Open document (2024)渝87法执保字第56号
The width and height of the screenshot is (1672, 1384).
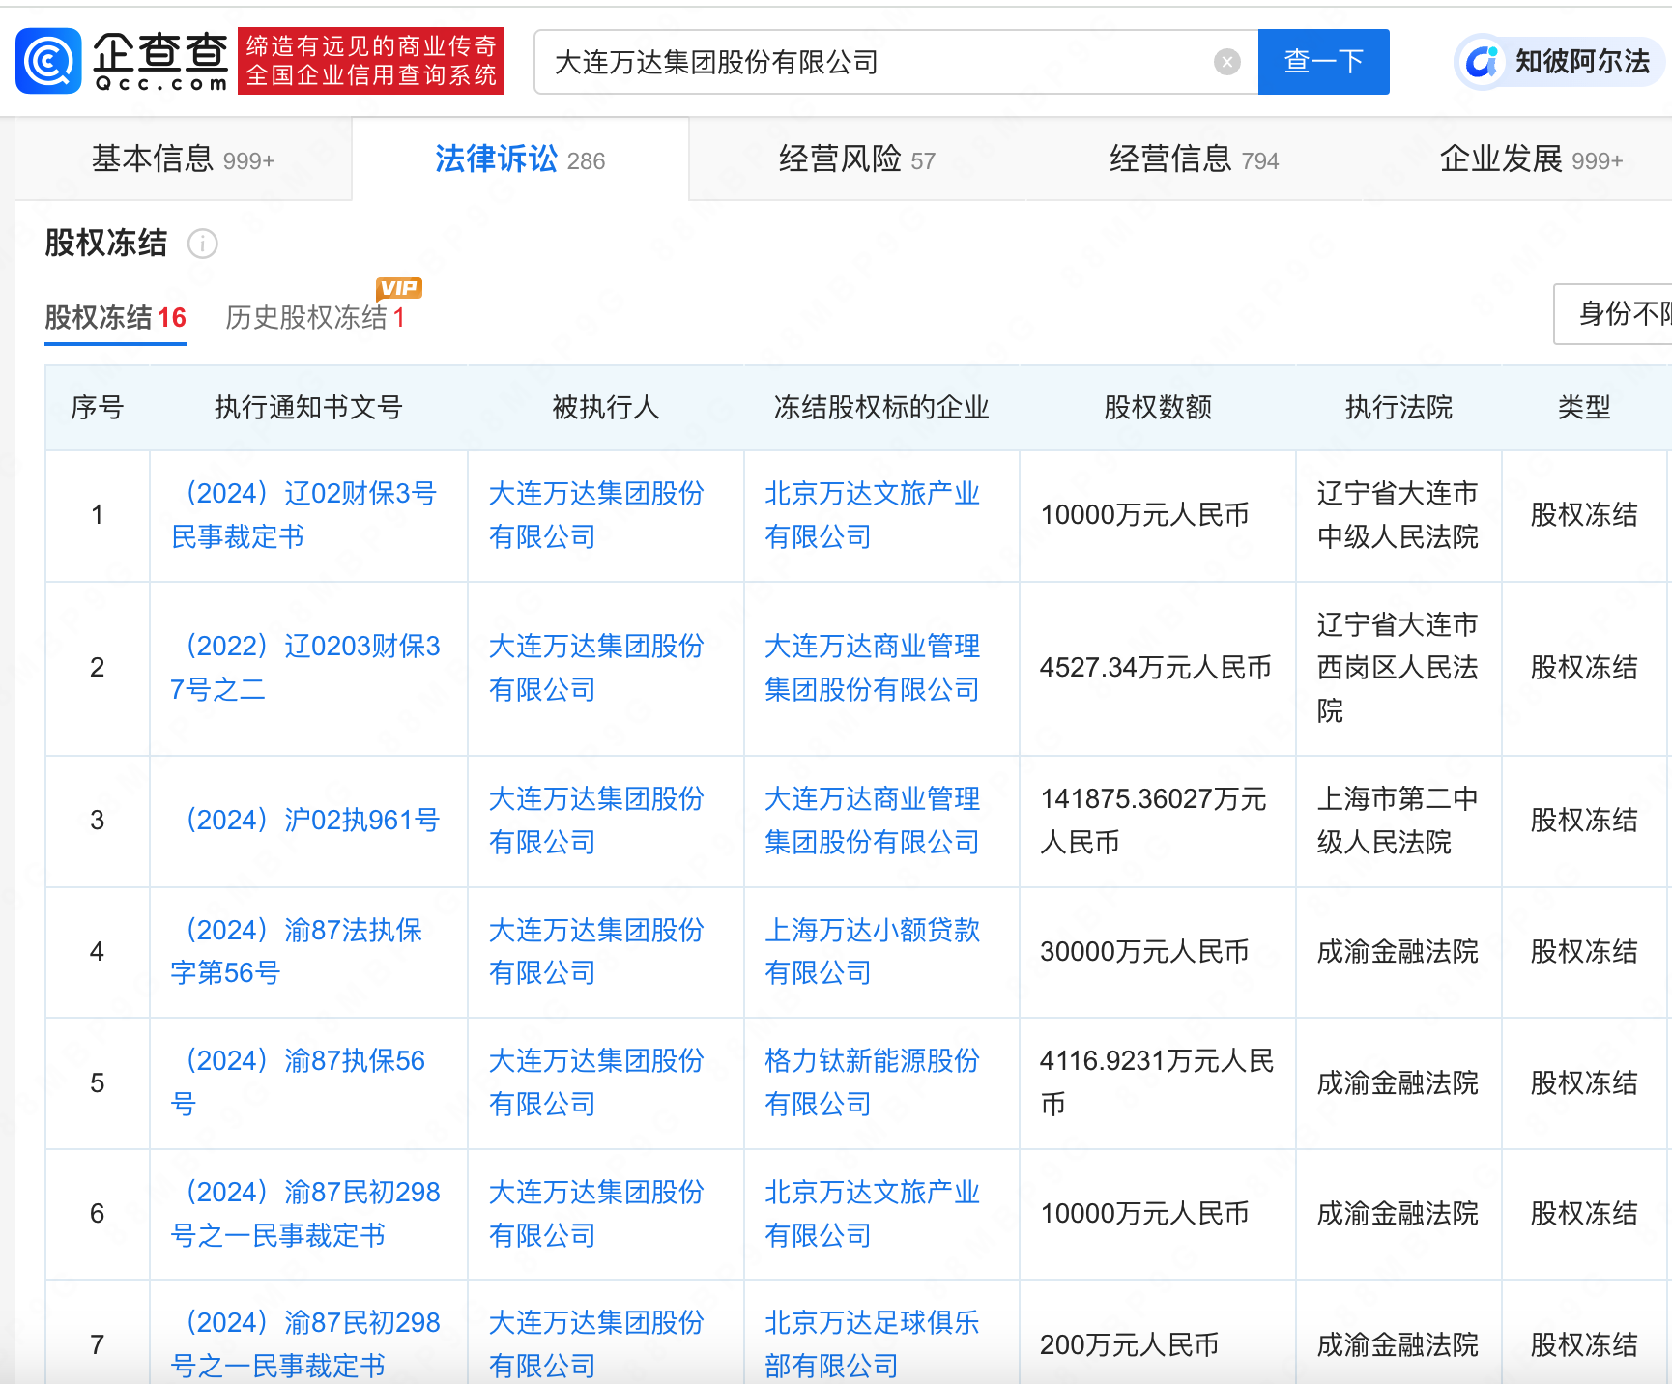pos(296,951)
